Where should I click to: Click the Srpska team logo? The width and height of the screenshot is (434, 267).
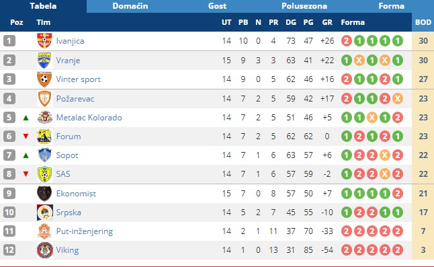pyautogui.click(x=44, y=213)
